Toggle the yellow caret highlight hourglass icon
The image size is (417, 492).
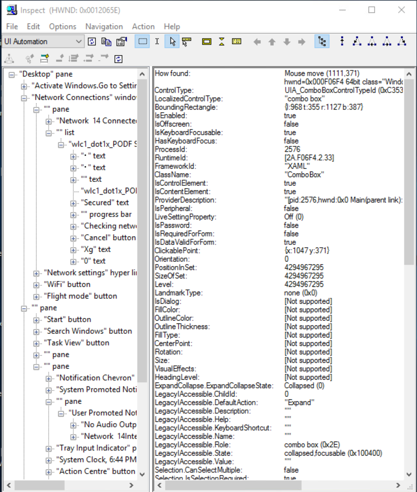click(222, 42)
